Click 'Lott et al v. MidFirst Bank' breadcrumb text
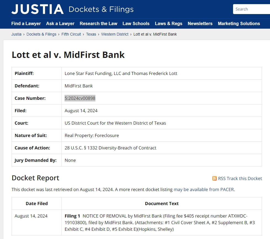The width and height of the screenshot is (270, 239). coord(155,34)
